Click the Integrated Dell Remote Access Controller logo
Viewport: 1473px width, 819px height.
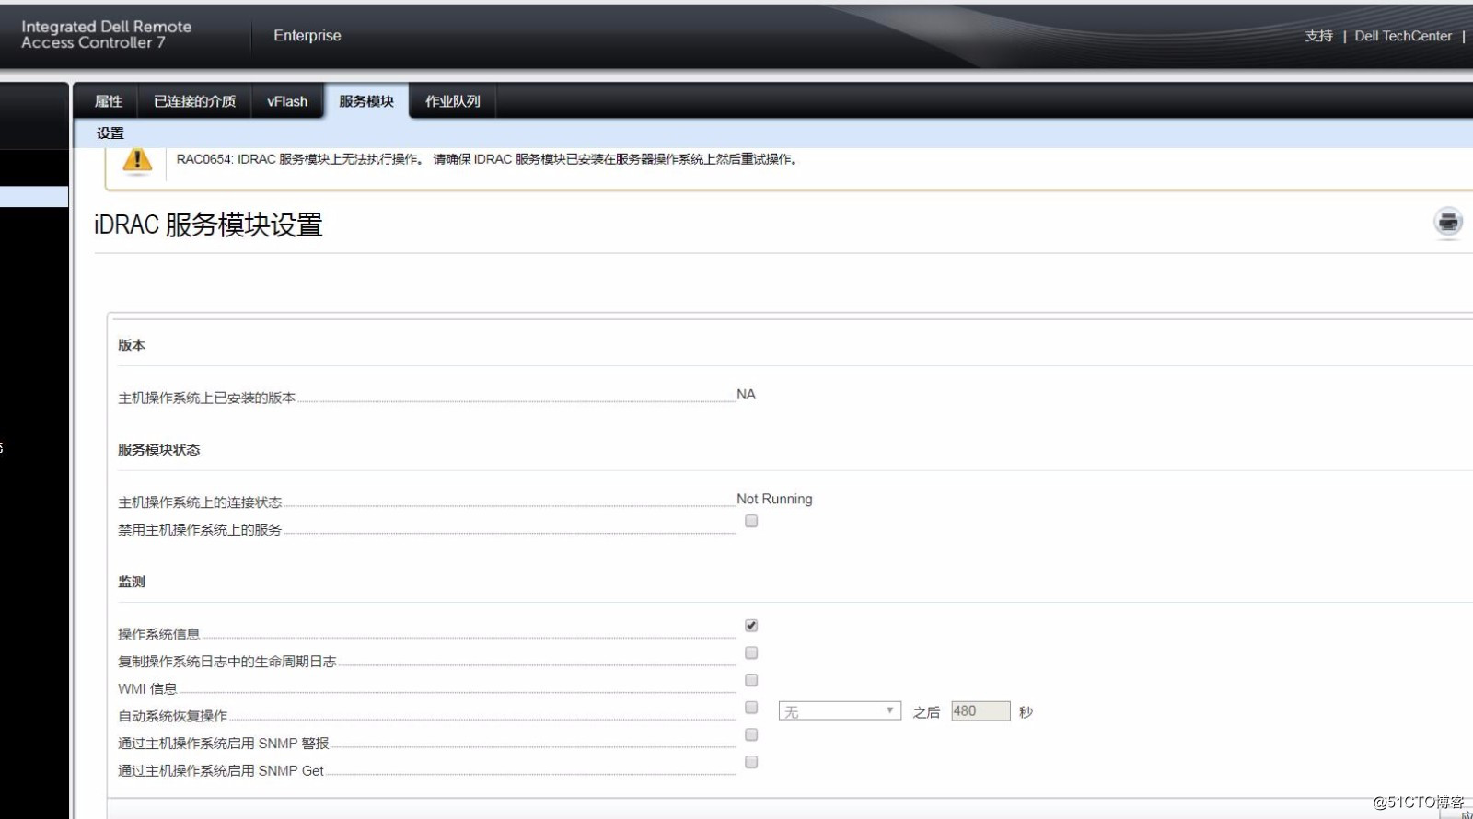pyautogui.click(x=106, y=35)
